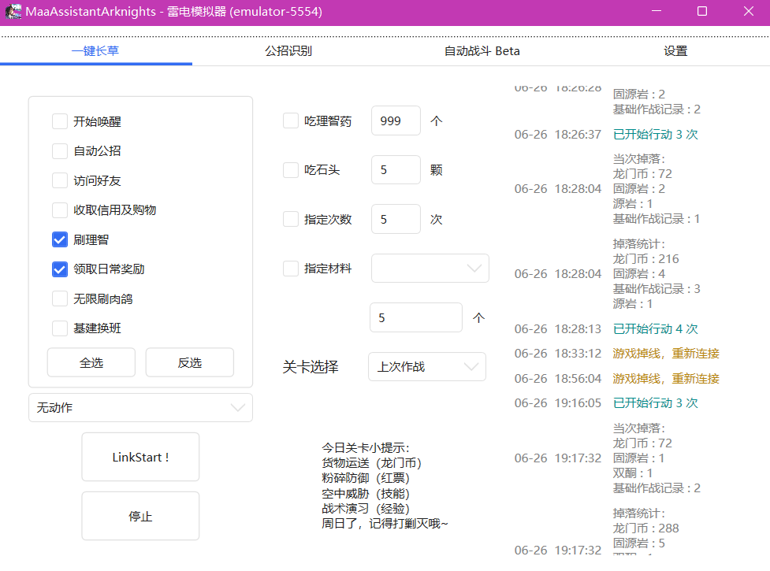Minimize the MaaAssistantArknights window
Screen dimensions: 770x571
tap(656, 11)
